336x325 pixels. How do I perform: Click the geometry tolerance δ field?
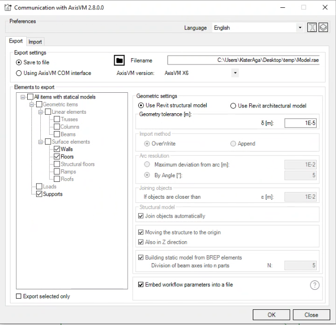[x=300, y=123]
